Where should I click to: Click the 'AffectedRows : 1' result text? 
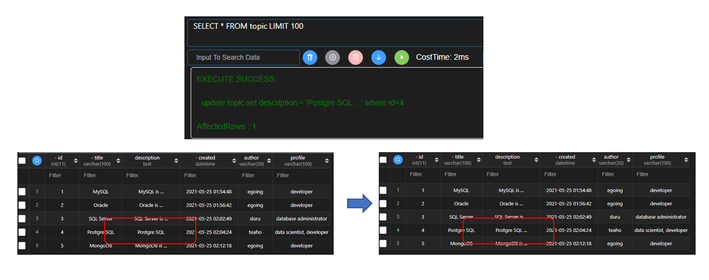tap(226, 126)
